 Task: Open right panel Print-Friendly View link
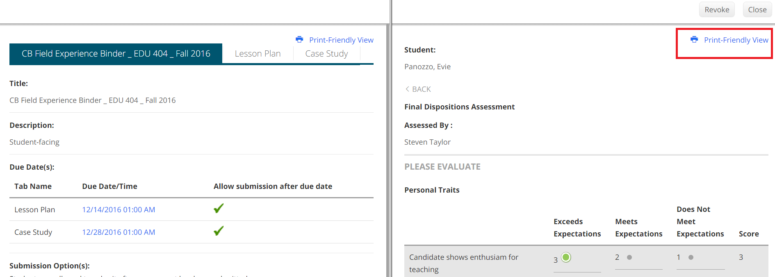[x=736, y=40]
